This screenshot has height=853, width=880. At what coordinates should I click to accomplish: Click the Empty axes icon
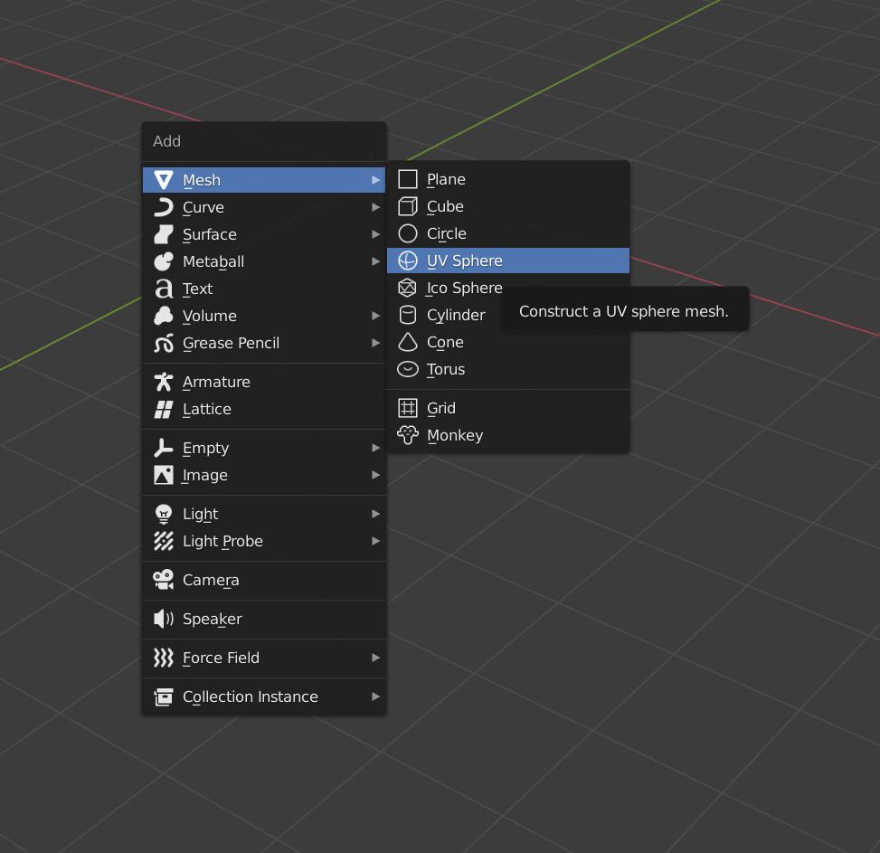(x=164, y=448)
